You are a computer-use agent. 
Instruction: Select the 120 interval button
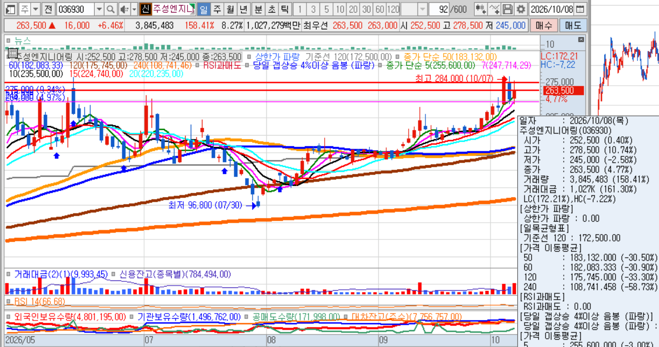click(394, 9)
